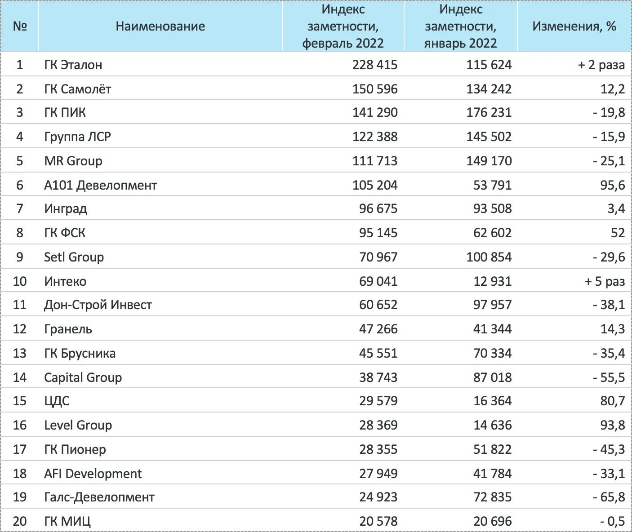
Task: Select the ГК Эталон company name cell
Action: [x=73, y=65]
